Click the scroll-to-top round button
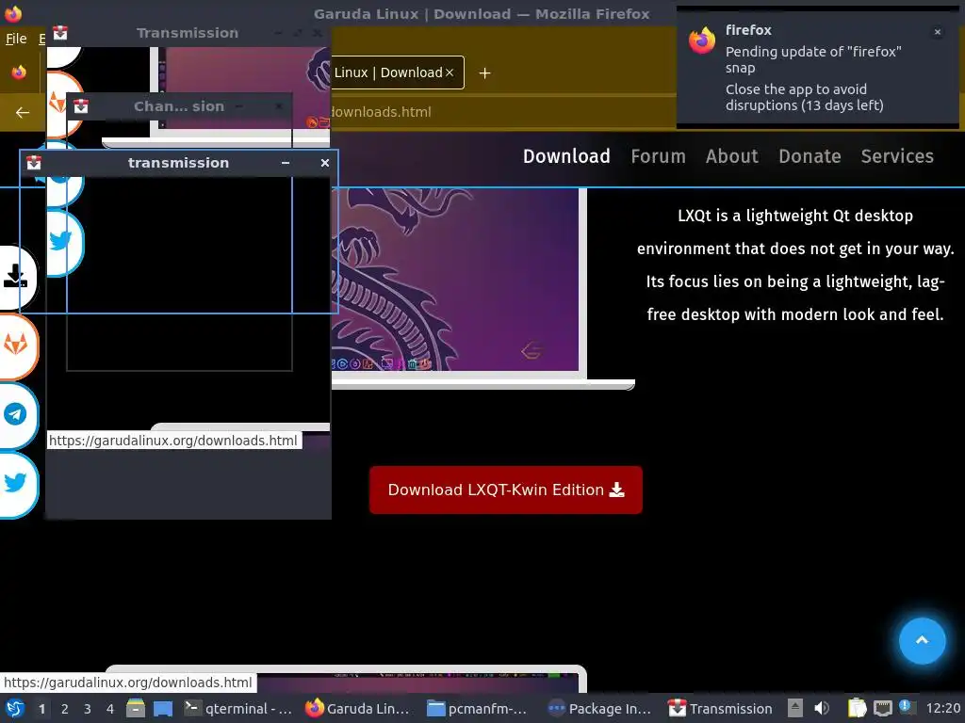Viewport: 965px width, 723px height. [x=922, y=640]
